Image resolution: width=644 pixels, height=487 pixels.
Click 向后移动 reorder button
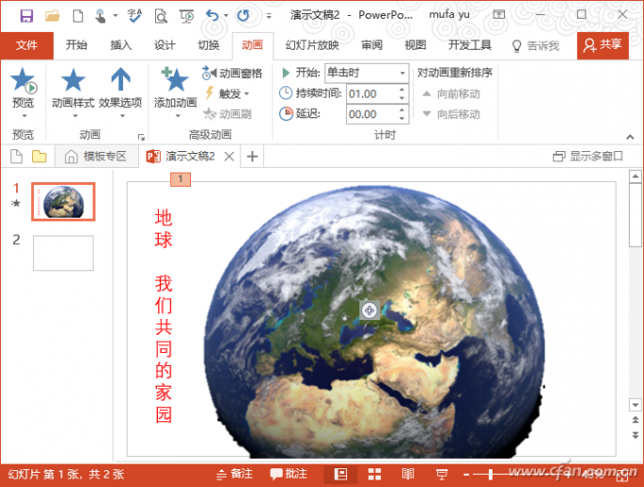pos(451,114)
